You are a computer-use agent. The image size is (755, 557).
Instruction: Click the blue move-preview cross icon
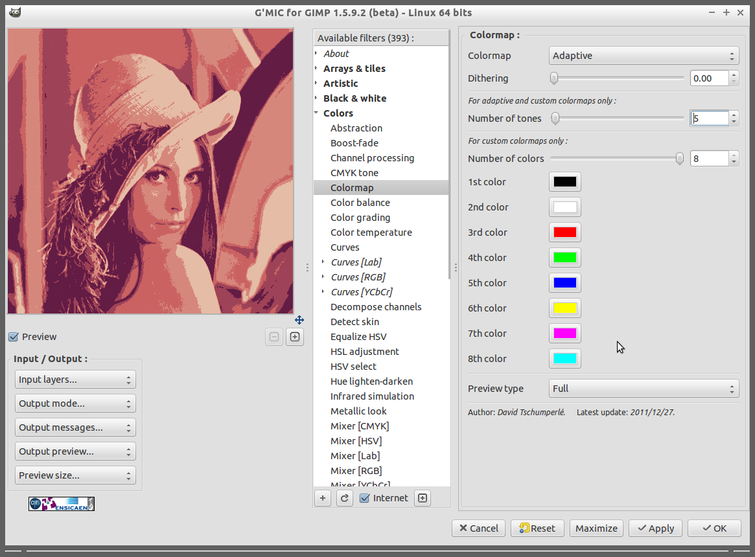click(x=299, y=320)
